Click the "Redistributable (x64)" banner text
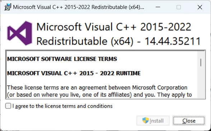Image resolution: width=211 pixels, height=131 pixels. tap(85, 41)
